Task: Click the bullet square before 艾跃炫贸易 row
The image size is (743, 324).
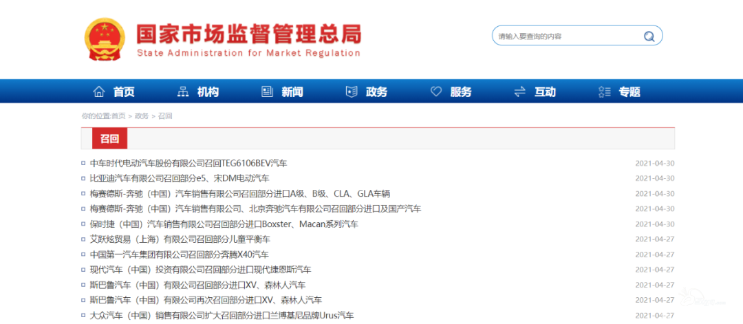Action: click(x=83, y=239)
